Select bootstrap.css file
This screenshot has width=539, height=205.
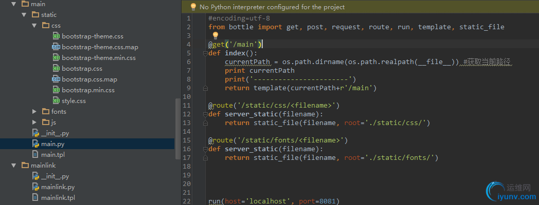point(82,69)
